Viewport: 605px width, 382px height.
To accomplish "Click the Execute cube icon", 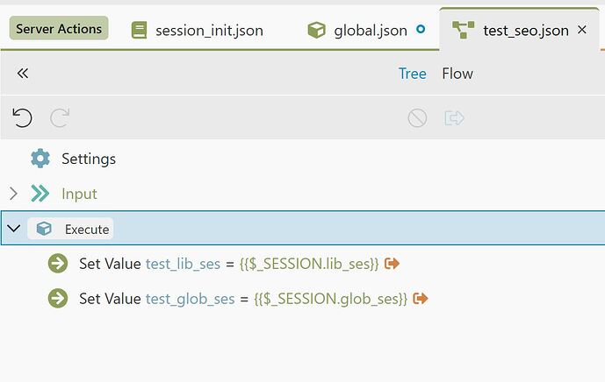I will pyautogui.click(x=44, y=229).
